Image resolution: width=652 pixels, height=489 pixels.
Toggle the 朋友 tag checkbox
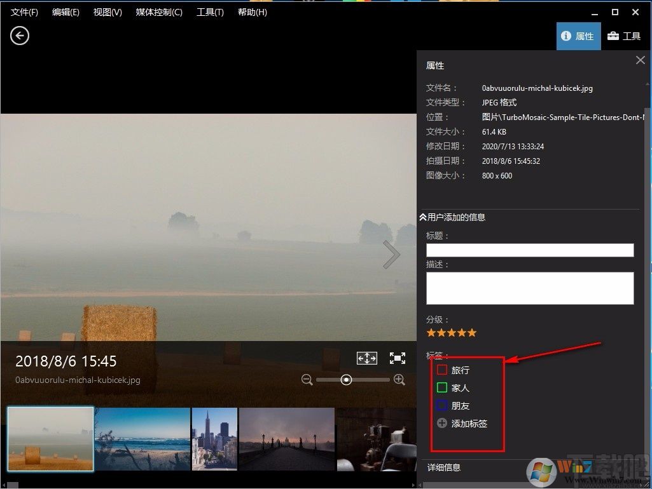pyautogui.click(x=442, y=405)
